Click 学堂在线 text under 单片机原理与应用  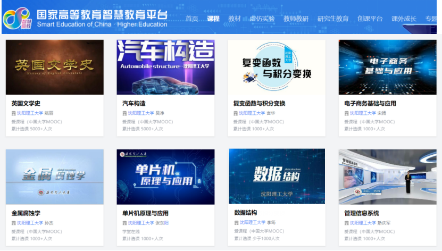tap(131, 231)
